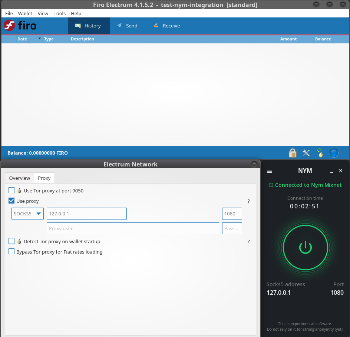Open the History tab
350x337 pixels.
[x=89, y=26]
